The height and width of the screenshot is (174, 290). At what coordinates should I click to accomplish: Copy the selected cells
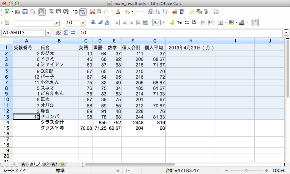(100, 12)
